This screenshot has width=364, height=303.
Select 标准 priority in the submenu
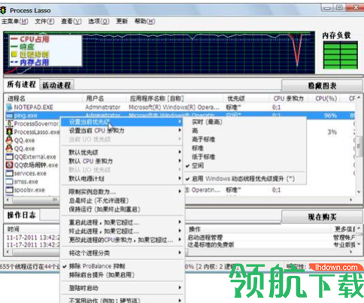198,148
